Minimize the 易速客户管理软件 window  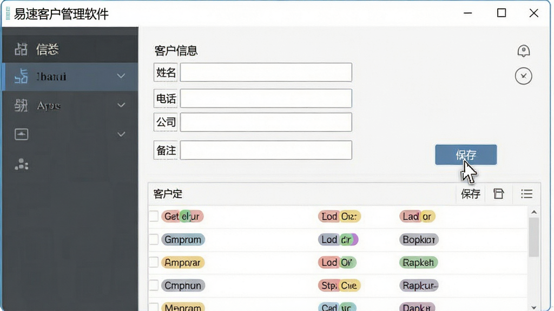tap(468, 13)
